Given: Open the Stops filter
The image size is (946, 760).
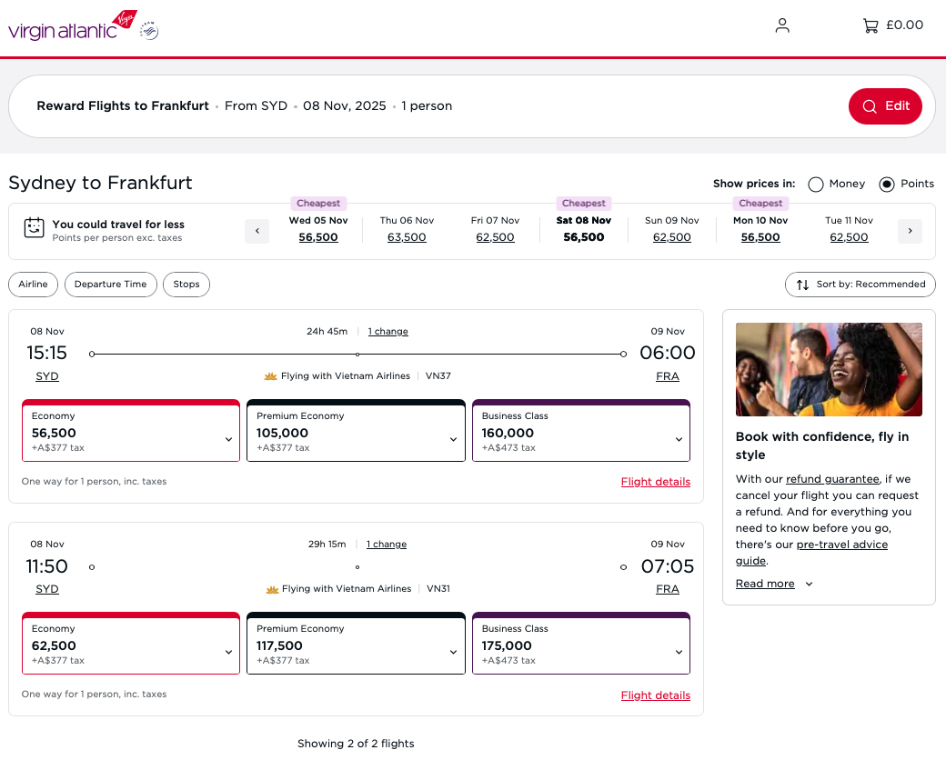Looking at the screenshot, I should coord(186,285).
